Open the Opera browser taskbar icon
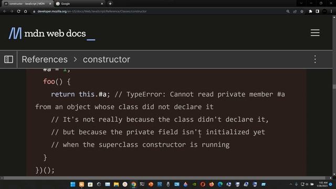Image resolution: width=336 pixels, height=189 pixels. [x=203, y=184]
